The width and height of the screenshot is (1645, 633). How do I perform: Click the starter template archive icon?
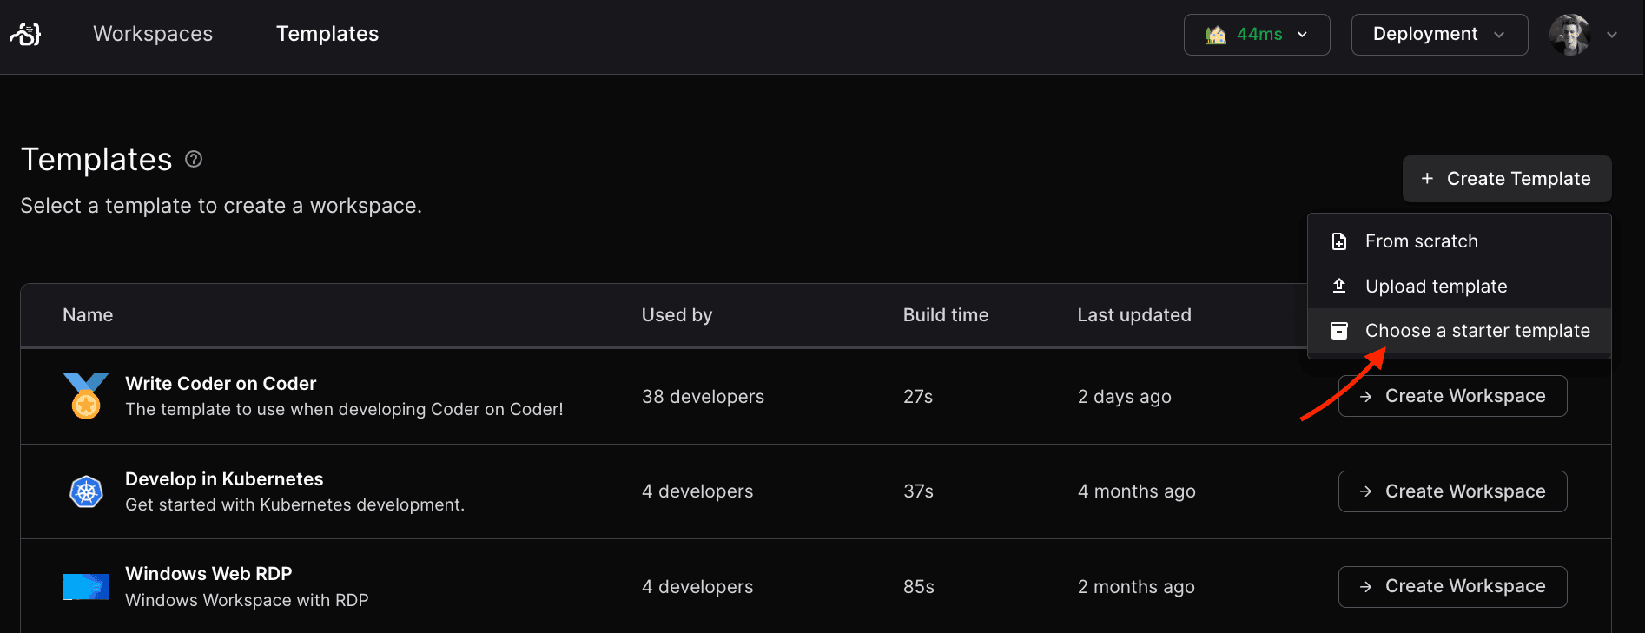click(x=1339, y=331)
